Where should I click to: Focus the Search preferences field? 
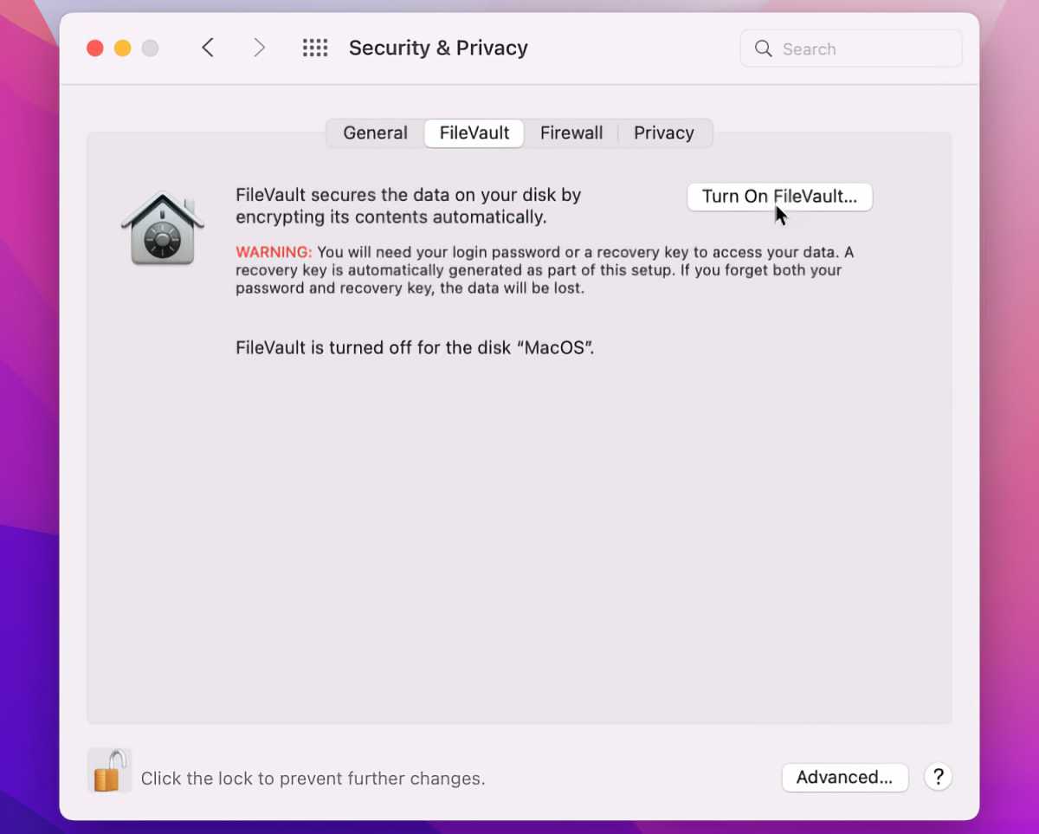[x=851, y=48]
